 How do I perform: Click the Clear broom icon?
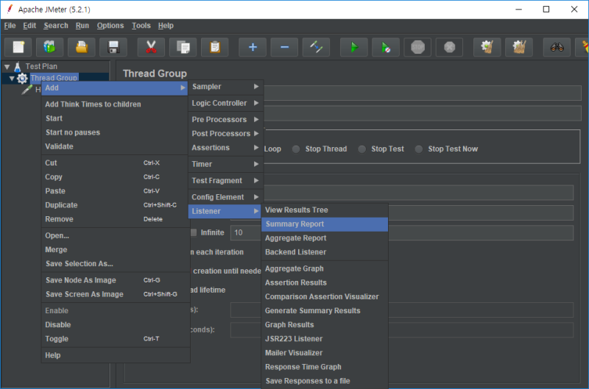(487, 47)
